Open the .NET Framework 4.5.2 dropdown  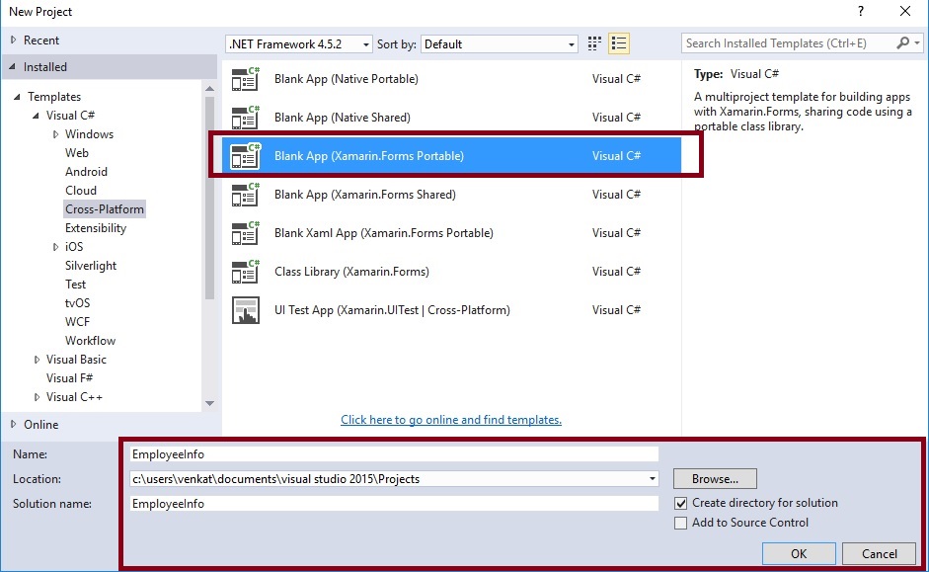point(299,44)
